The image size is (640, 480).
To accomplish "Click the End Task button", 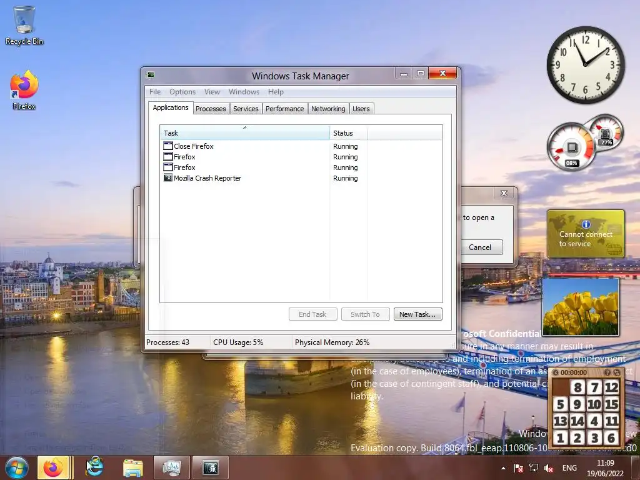I will coord(312,314).
